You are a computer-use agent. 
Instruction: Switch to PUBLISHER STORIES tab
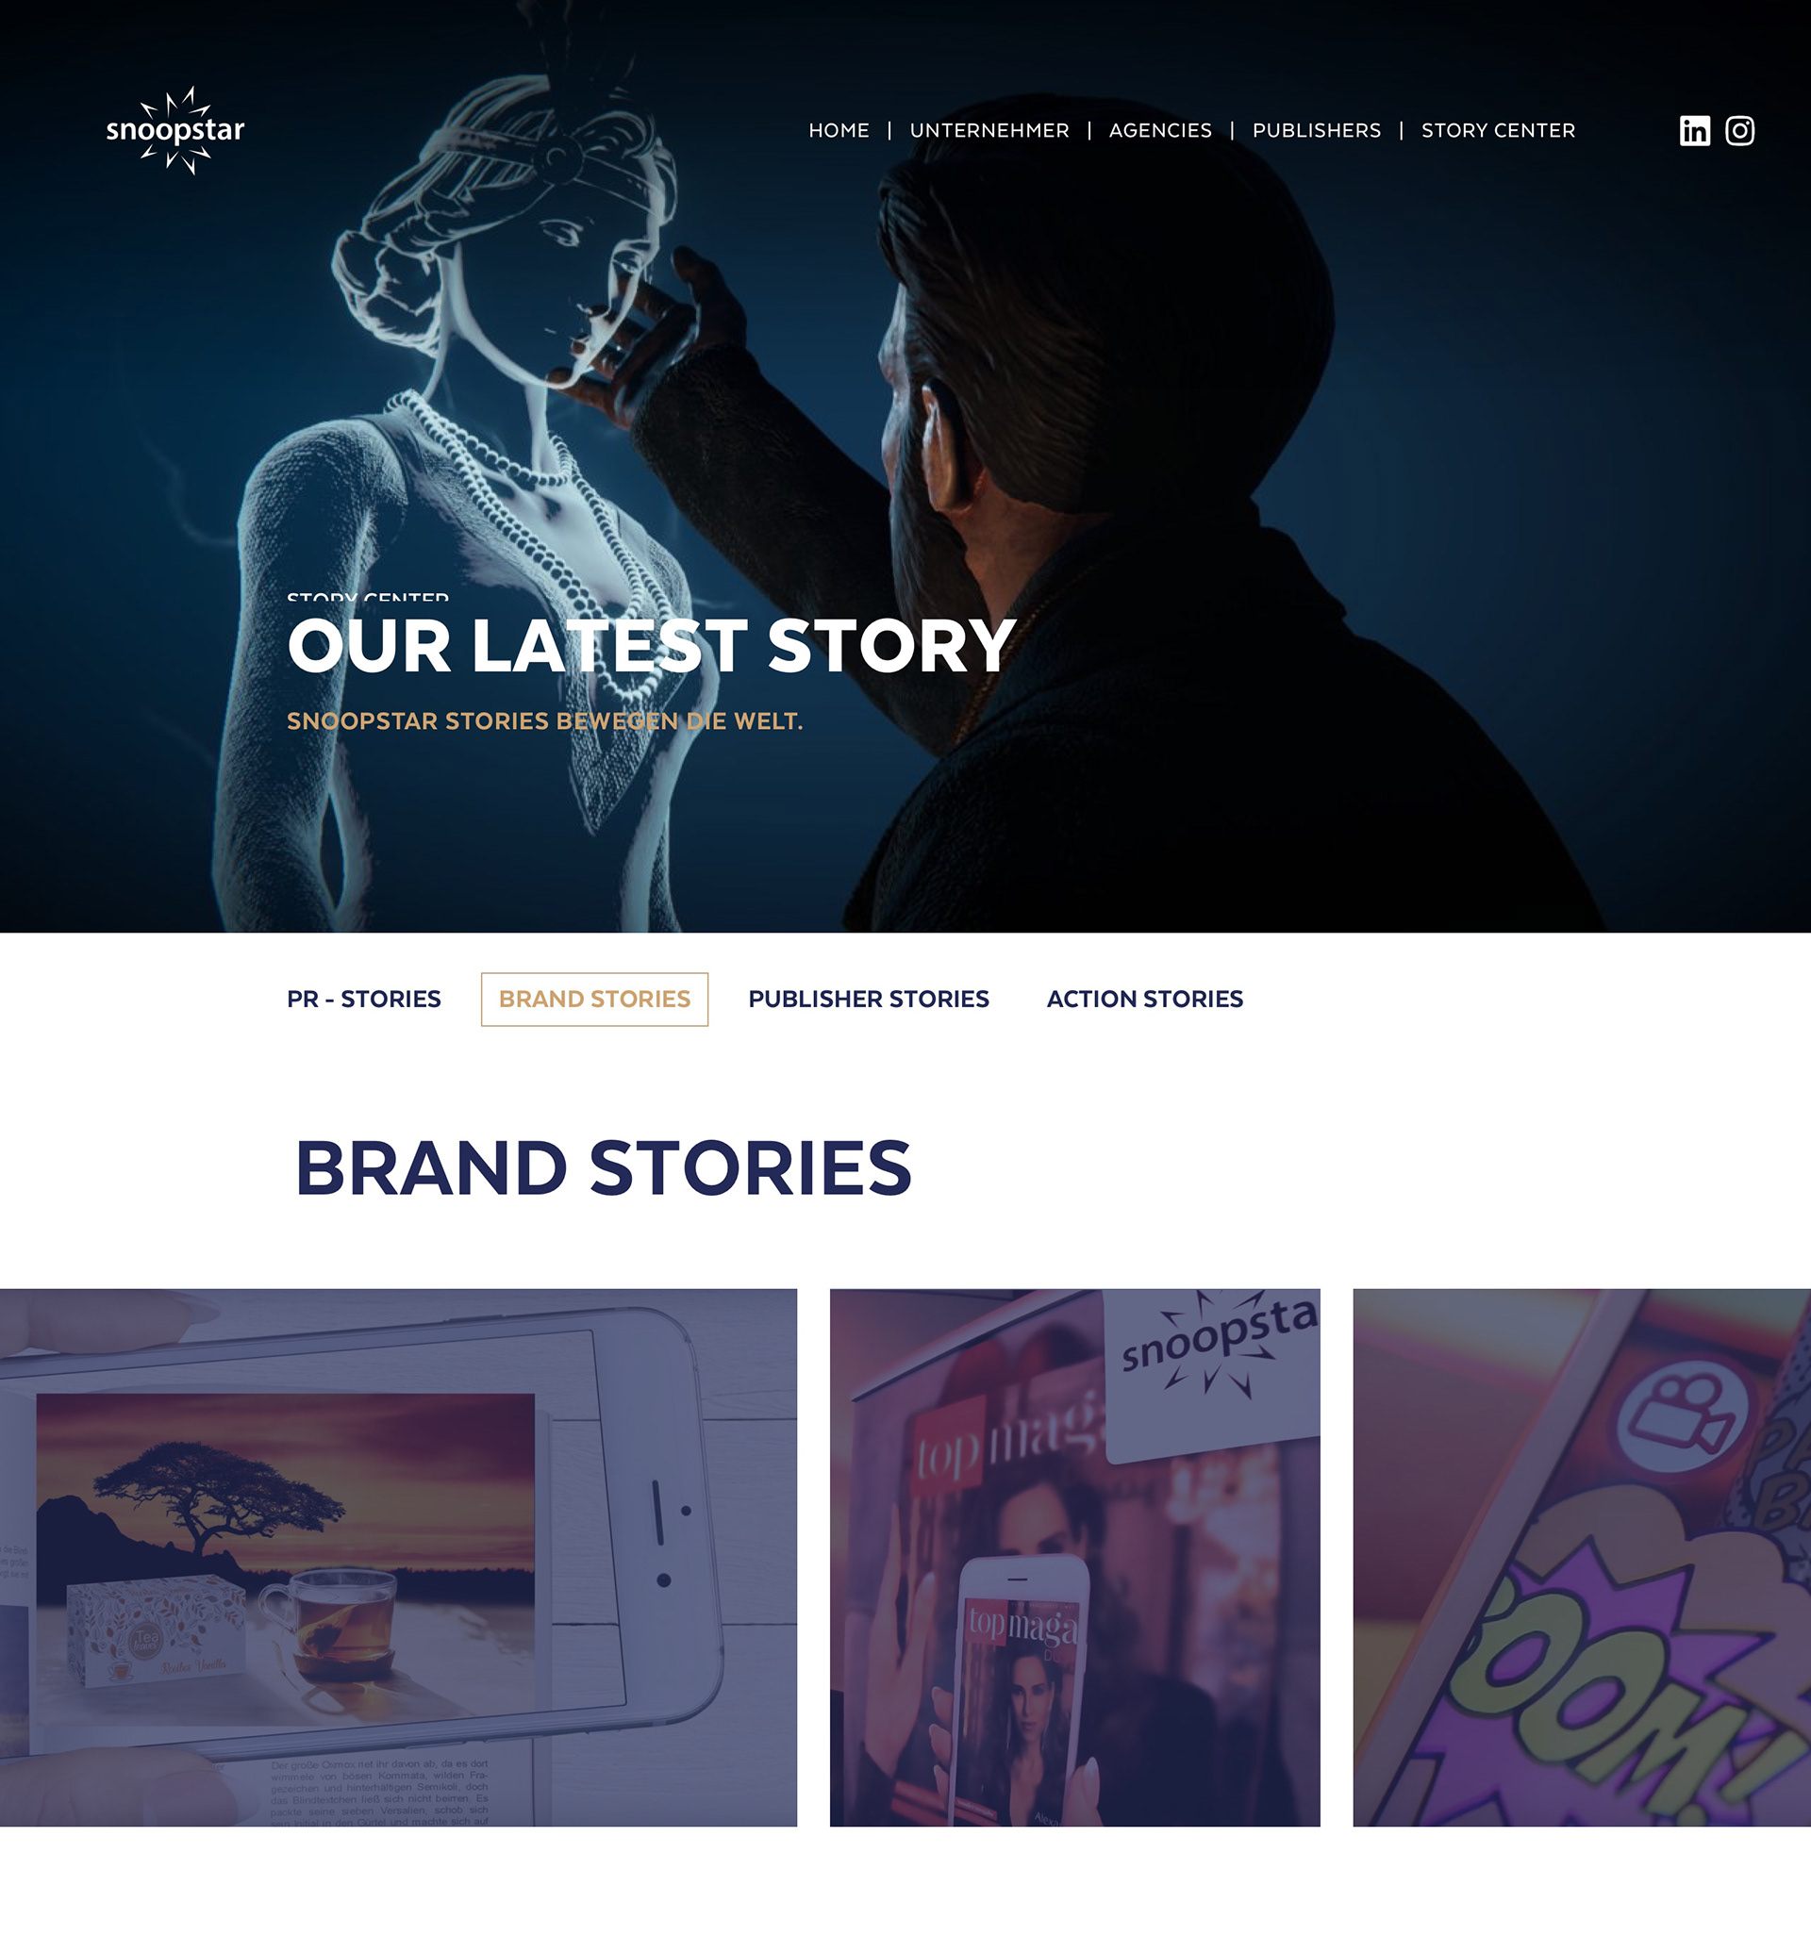(869, 999)
